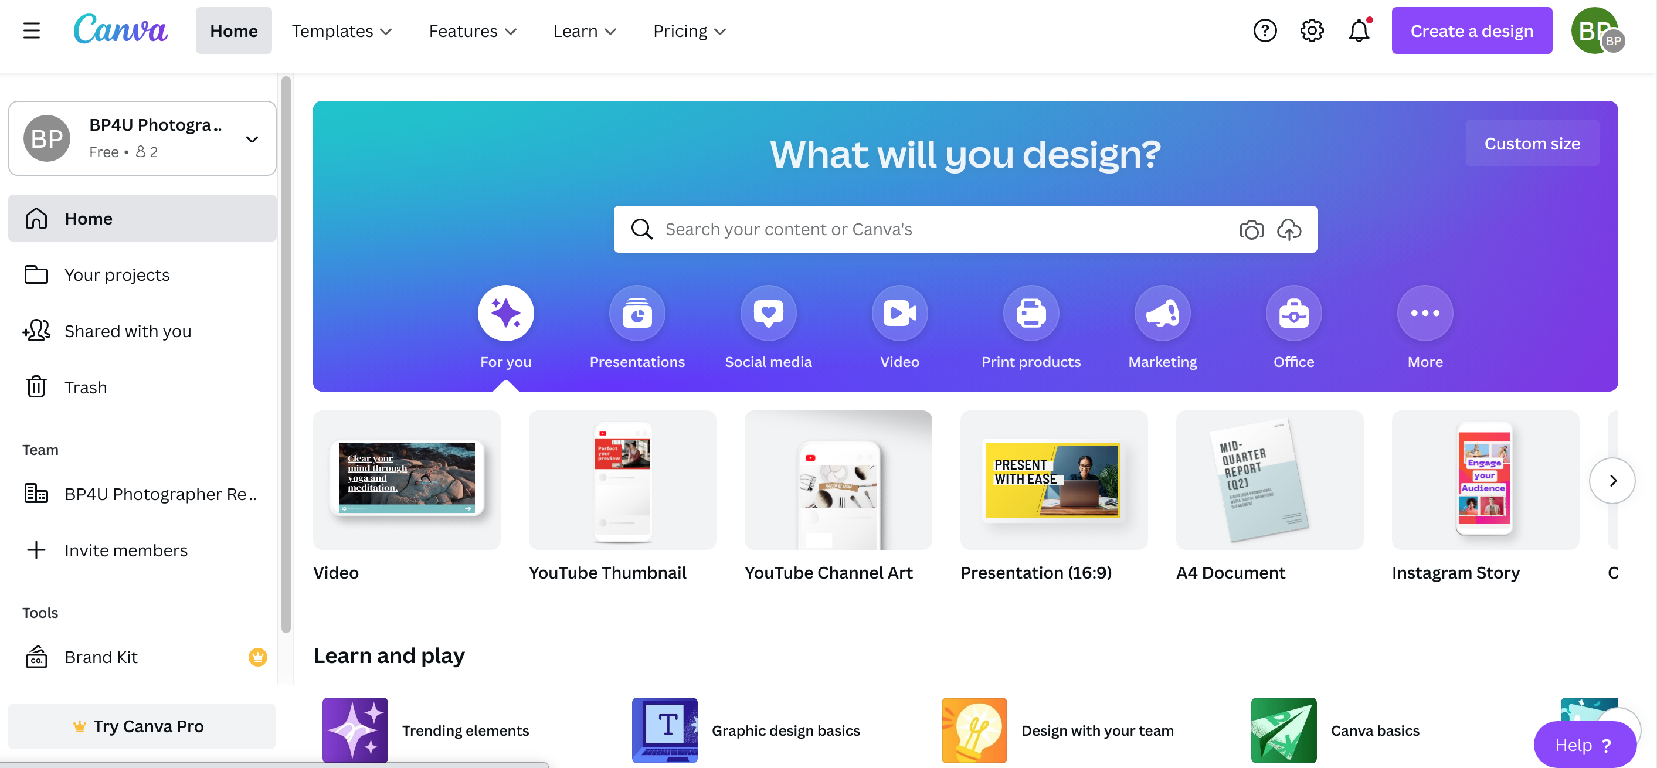The height and width of the screenshot is (768, 1657).
Task: Expand the Pricing dropdown
Action: pos(689,31)
